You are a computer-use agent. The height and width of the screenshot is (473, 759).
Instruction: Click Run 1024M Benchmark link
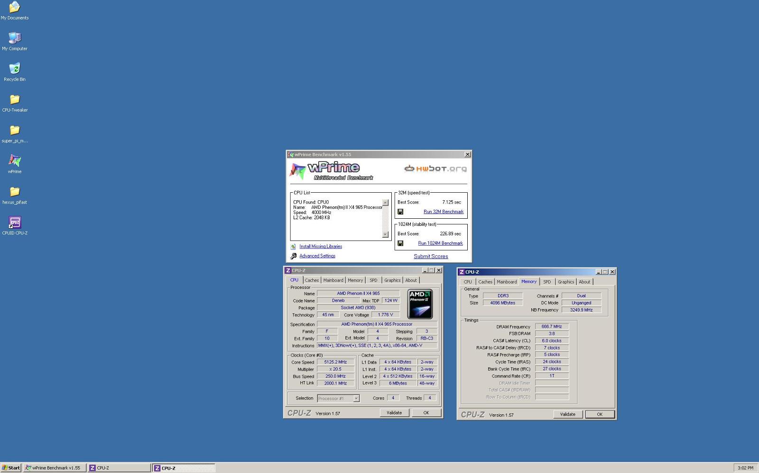pos(440,243)
